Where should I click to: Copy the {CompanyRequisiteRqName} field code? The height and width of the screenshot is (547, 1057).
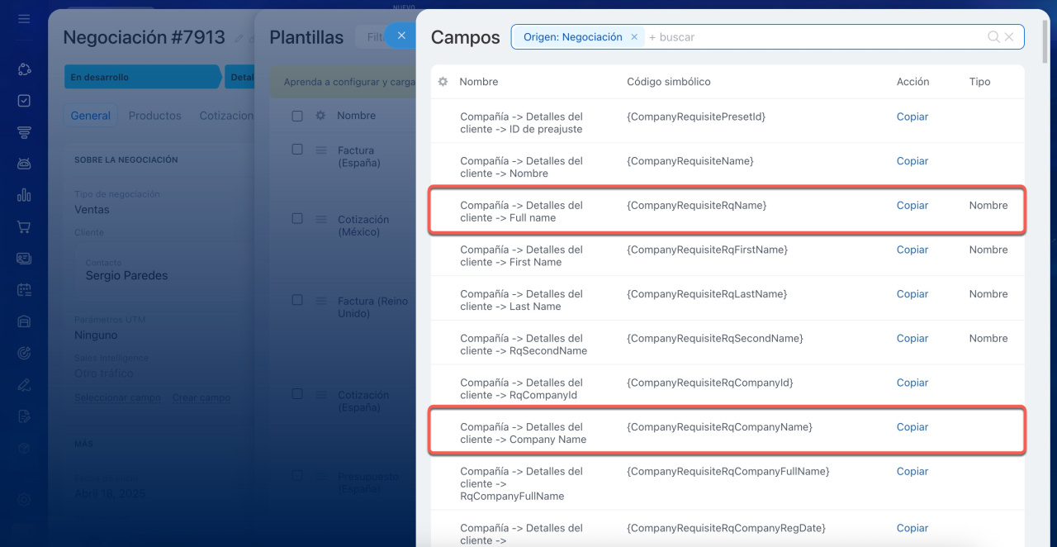[912, 205]
